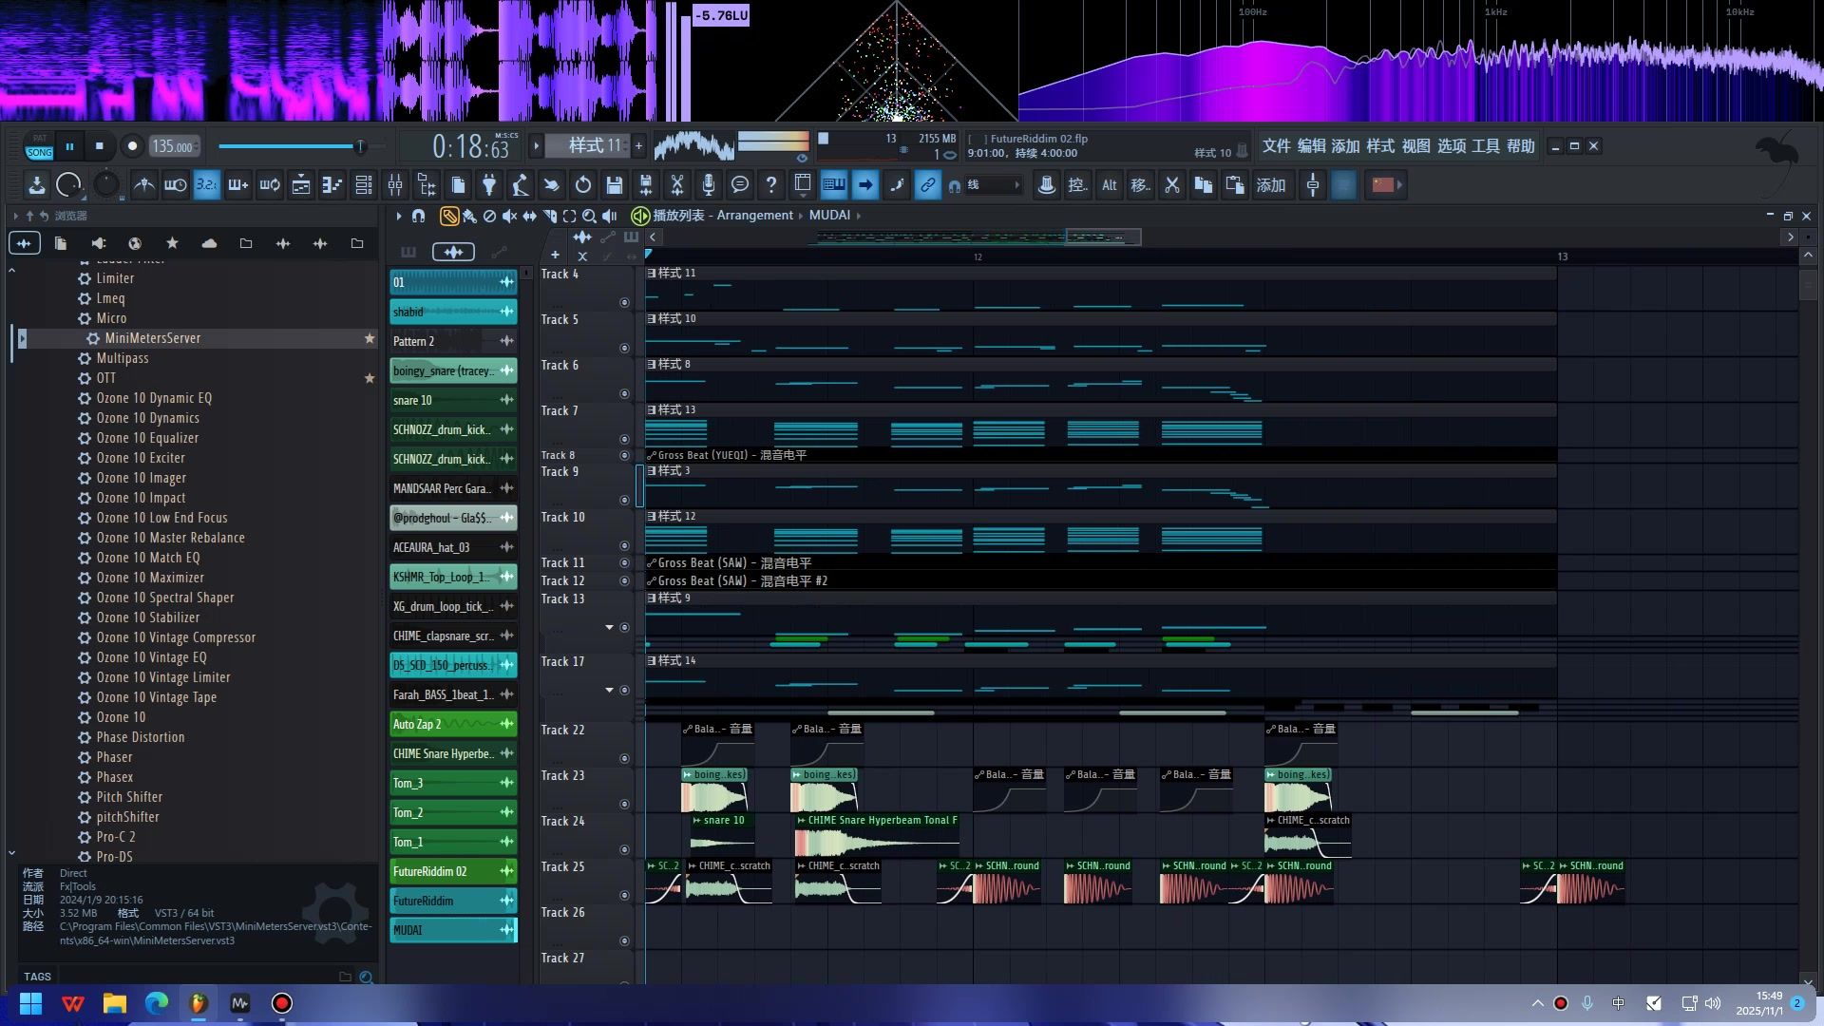
Task: Click the Alt toolbar button
Action: tap(1109, 185)
